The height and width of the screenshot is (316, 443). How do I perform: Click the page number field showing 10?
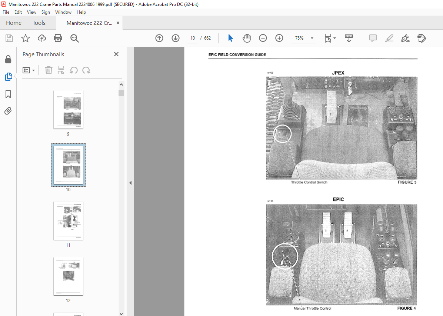(x=193, y=38)
